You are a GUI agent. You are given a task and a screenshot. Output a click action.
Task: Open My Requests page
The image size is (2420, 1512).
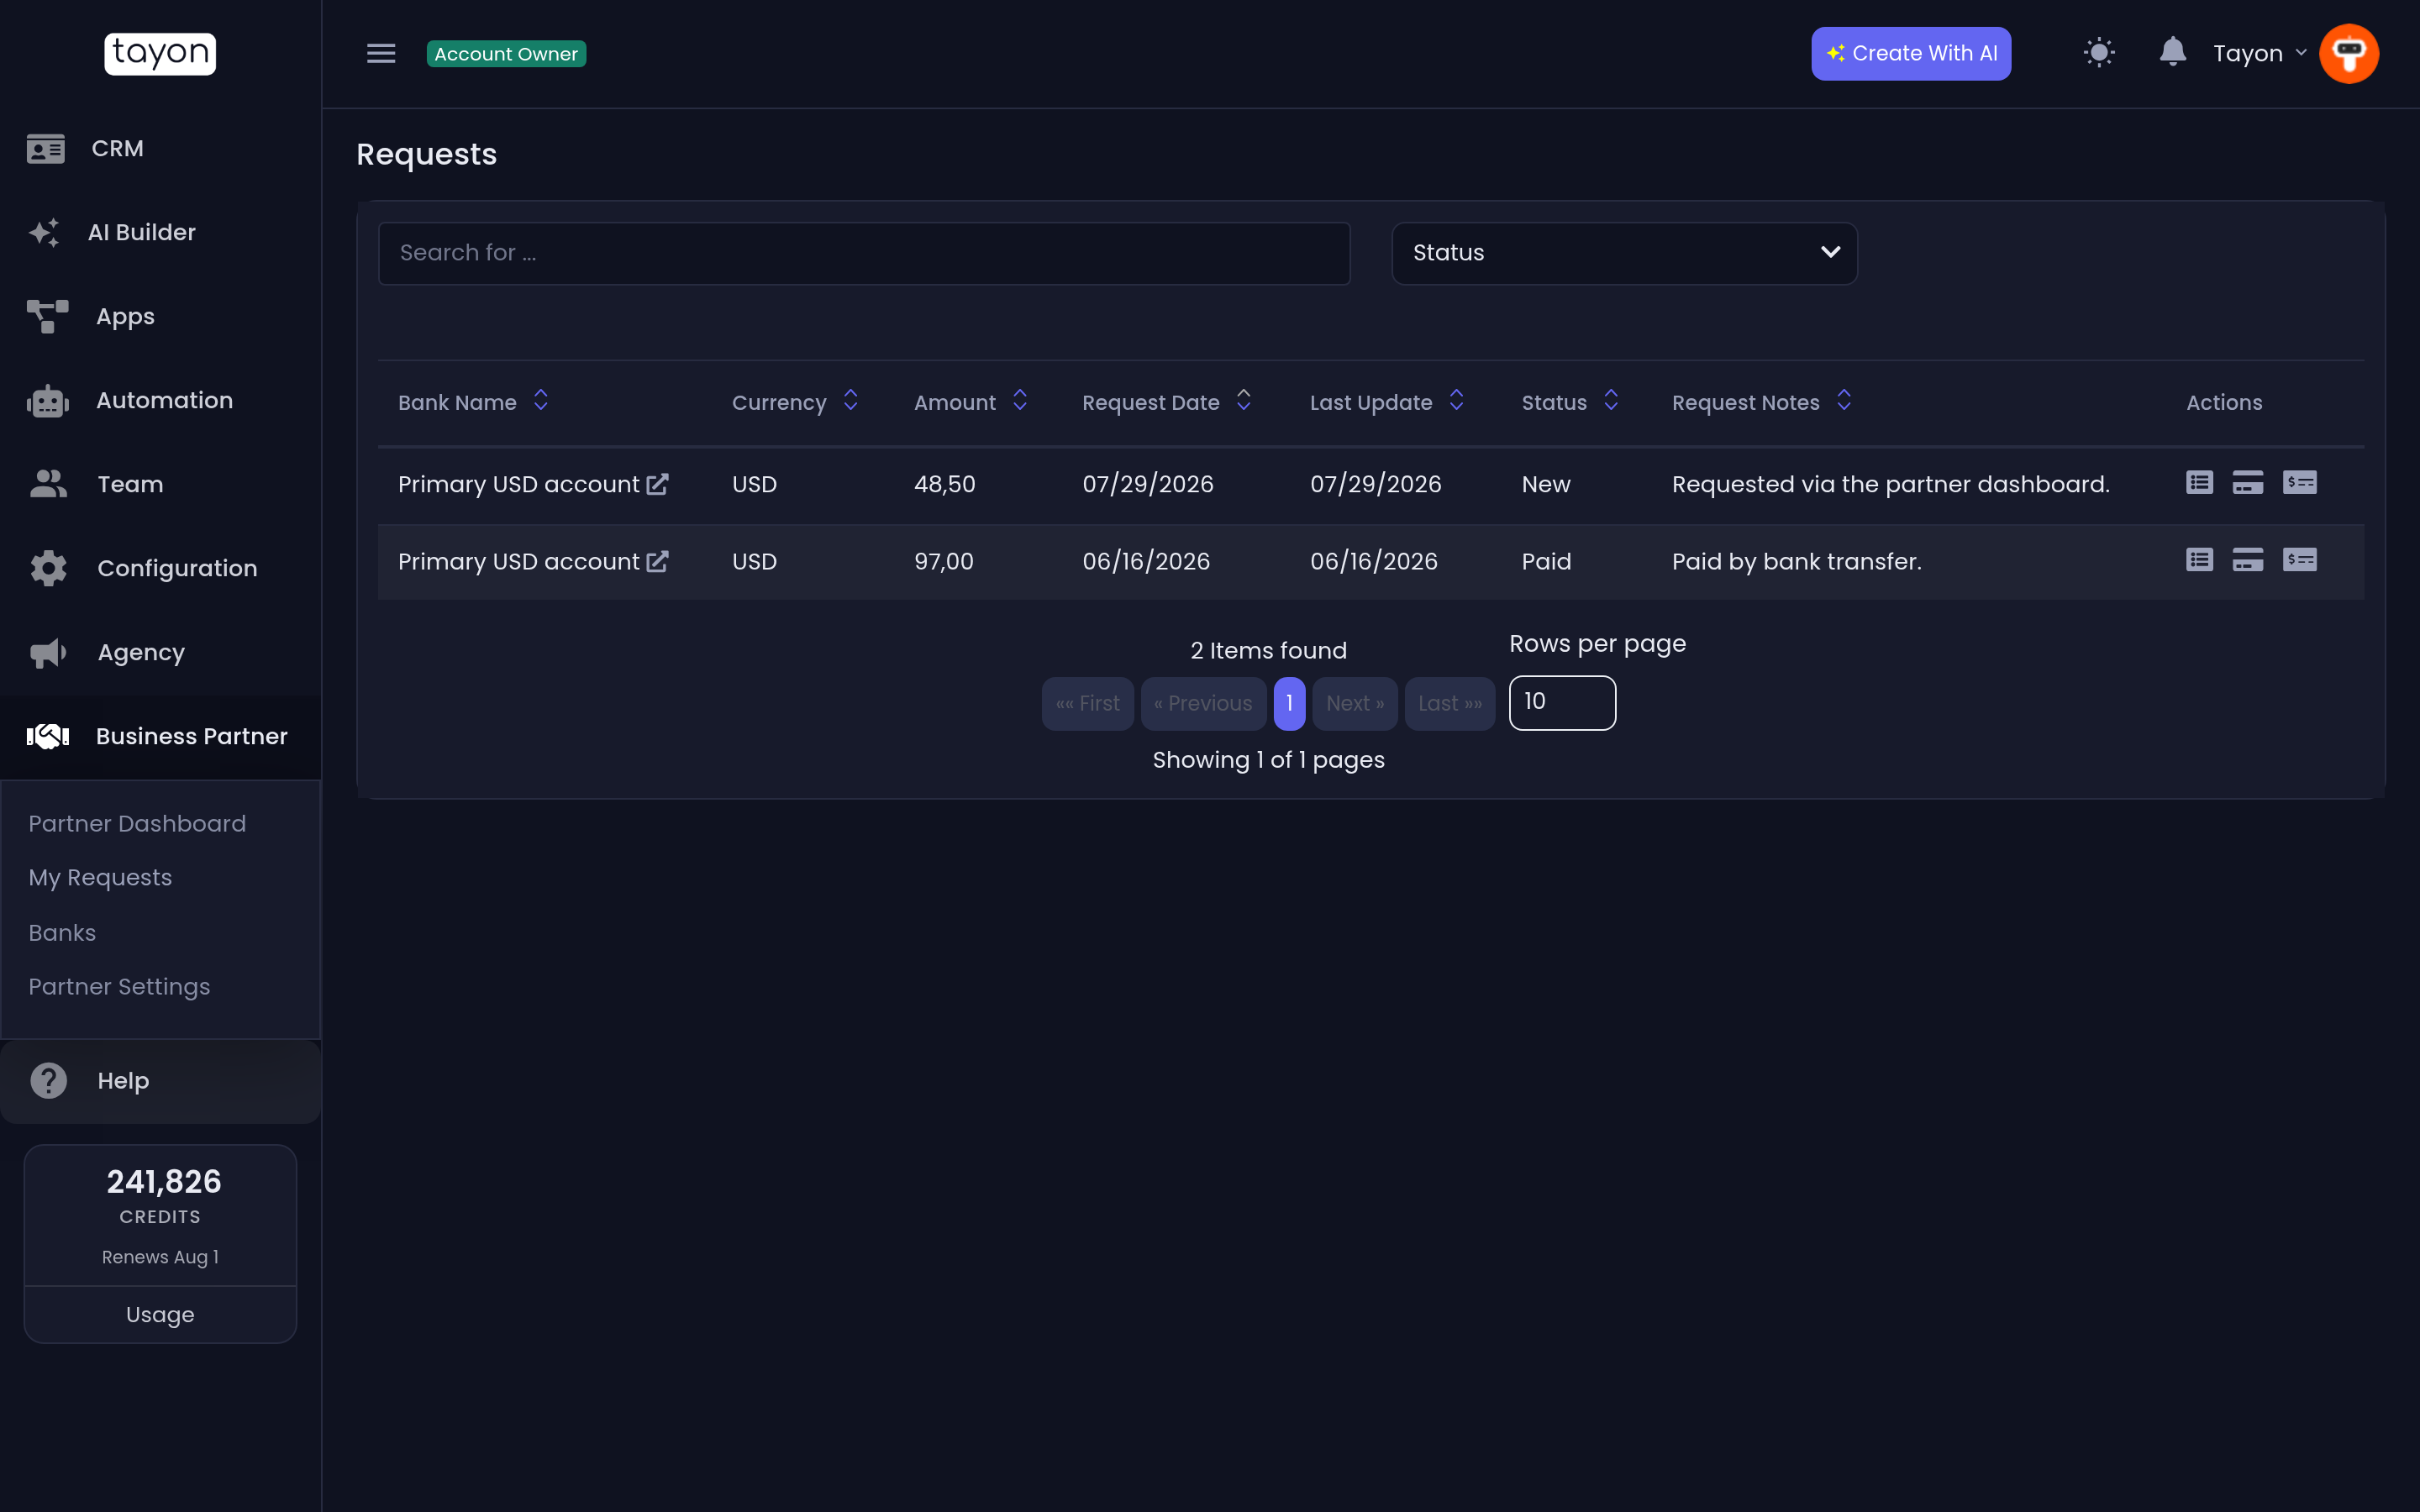[x=100, y=877]
